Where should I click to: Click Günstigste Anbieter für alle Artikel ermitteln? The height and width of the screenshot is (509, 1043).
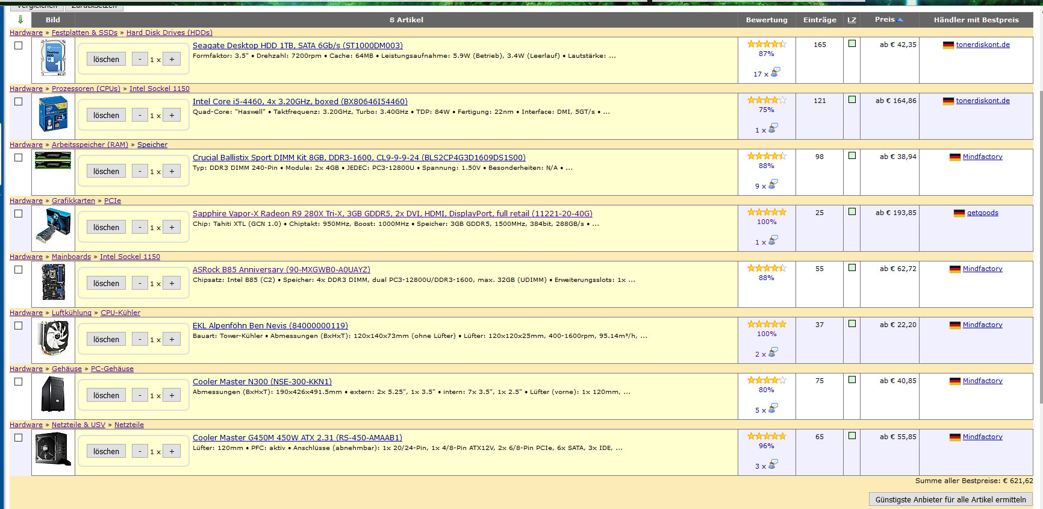pyautogui.click(x=951, y=499)
